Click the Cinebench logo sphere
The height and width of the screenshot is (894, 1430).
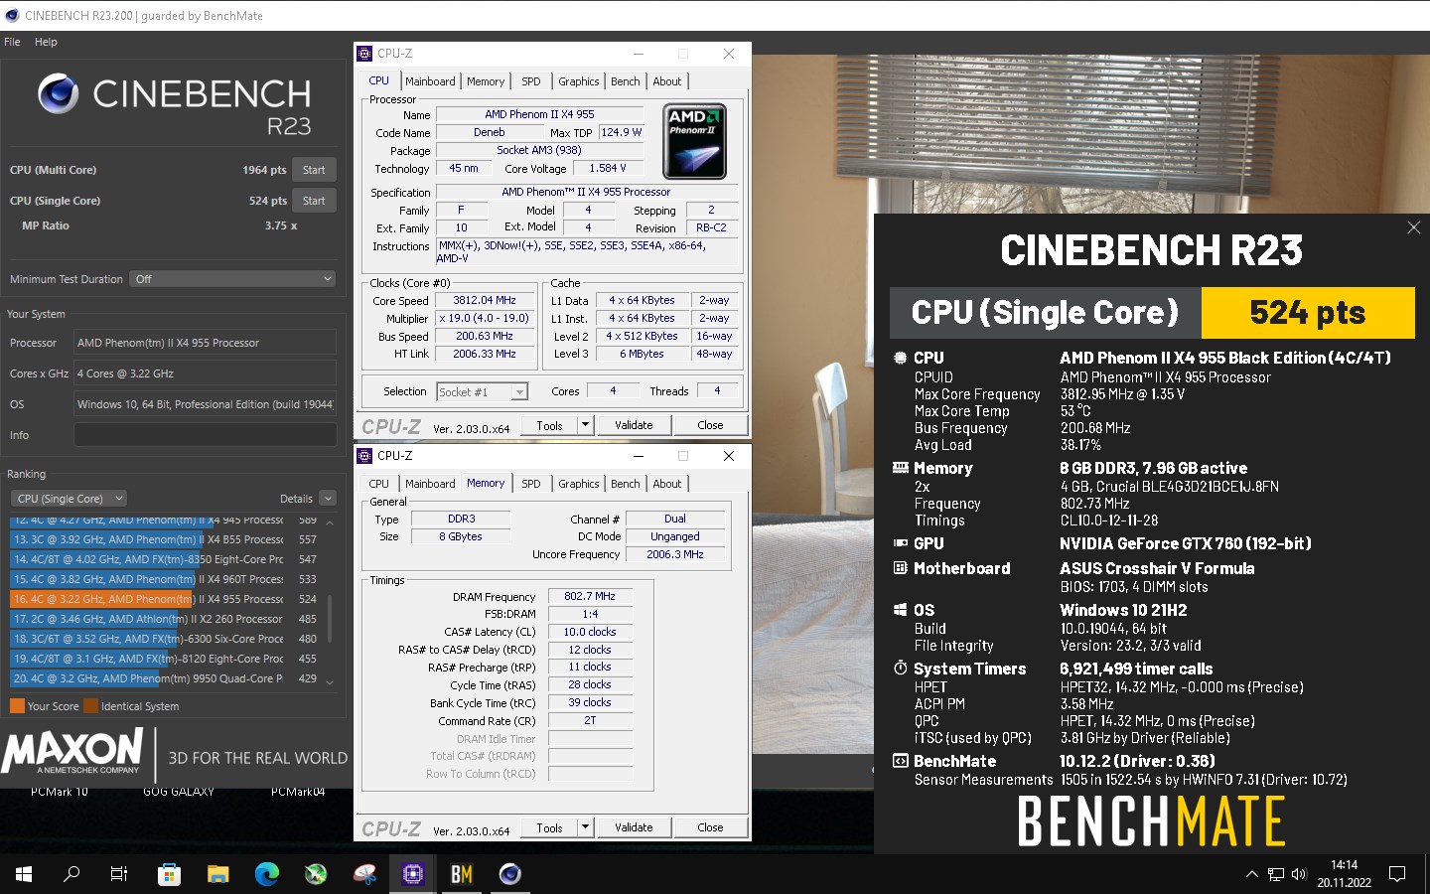tap(59, 93)
